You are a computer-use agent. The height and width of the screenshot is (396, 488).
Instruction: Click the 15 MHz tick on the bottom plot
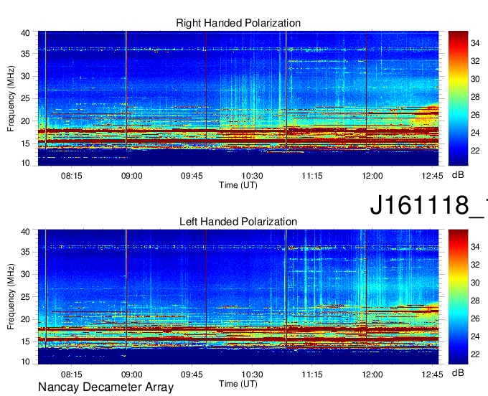pyautogui.click(x=25, y=341)
